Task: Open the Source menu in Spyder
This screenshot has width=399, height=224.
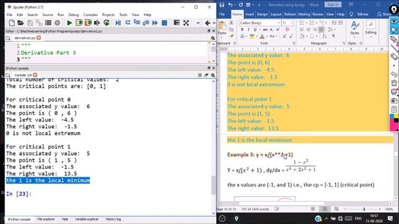Action: coord(47,15)
